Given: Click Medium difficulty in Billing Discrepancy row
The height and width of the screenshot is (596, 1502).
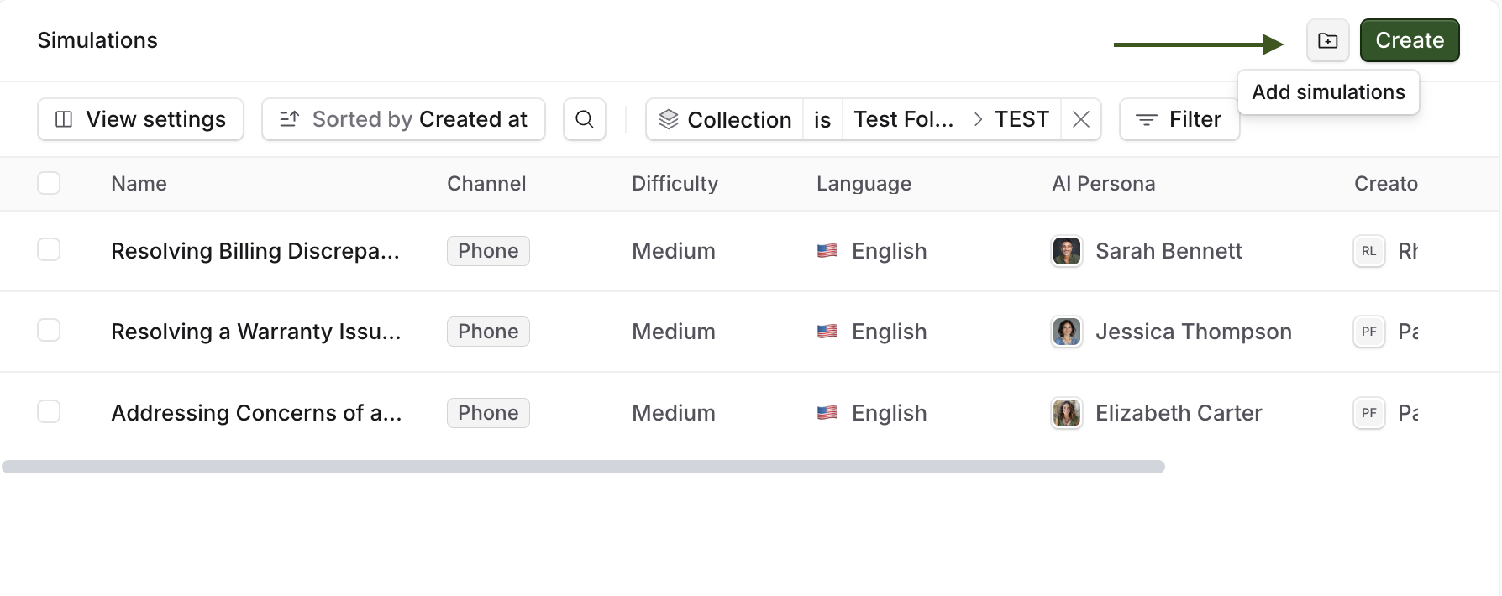Looking at the screenshot, I should click(674, 251).
